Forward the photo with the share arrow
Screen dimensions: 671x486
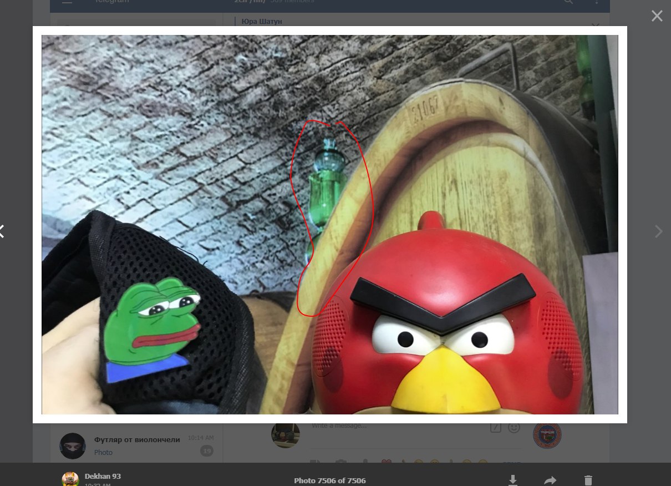[x=550, y=480]
